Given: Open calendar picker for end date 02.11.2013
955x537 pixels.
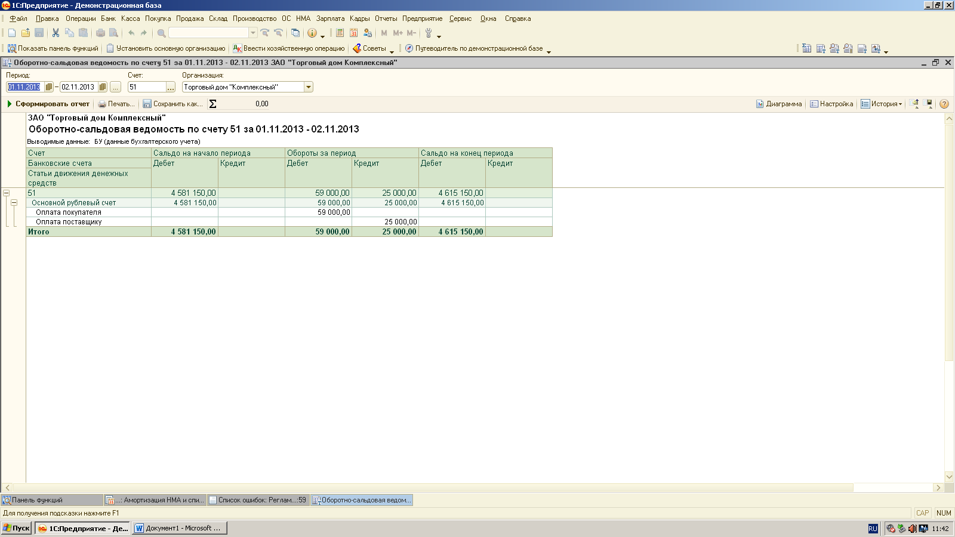Looking at the screenshot, I should pos(103,87).
